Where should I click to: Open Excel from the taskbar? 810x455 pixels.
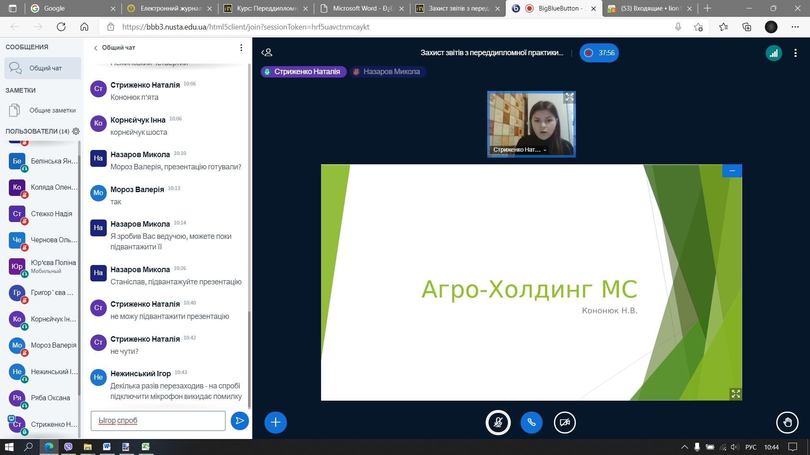[146, 447]
